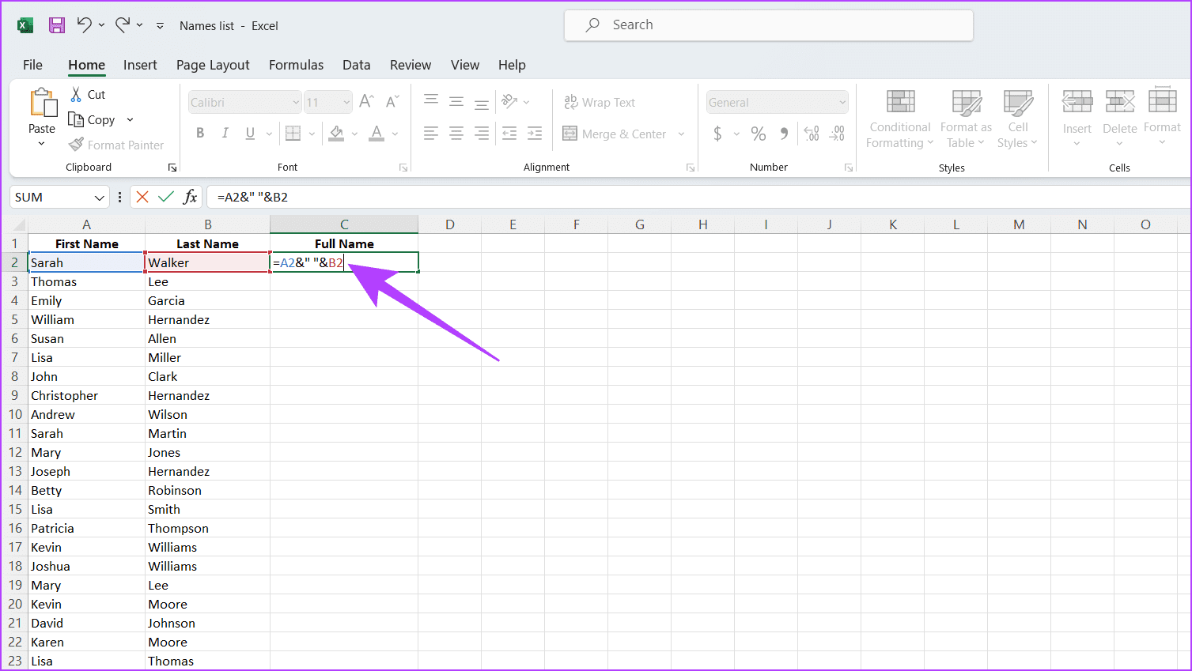Click the Cut scissors icon
The height and width of the screenshot is (671, 1192).
click(x=76, y=94)
